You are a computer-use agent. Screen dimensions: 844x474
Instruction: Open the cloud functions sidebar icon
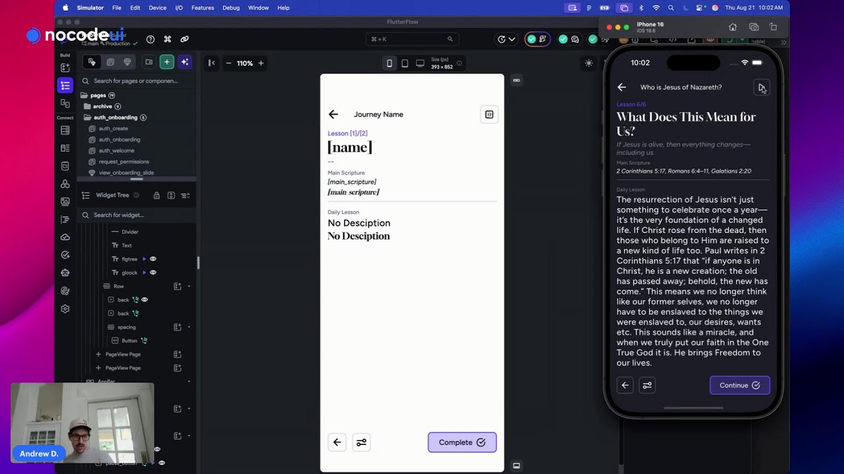pyautogui.click(x=65, y=237)
